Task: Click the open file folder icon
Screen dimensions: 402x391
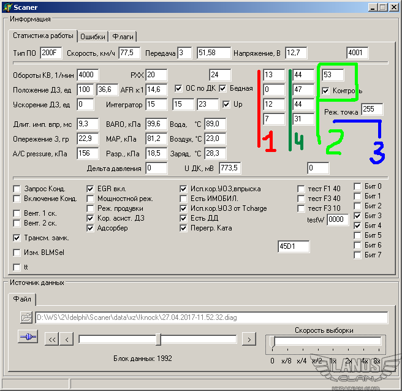Action: [26, 317]
